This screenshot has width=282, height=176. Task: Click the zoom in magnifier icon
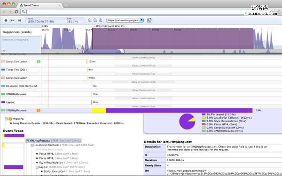[x=95, y=20]
